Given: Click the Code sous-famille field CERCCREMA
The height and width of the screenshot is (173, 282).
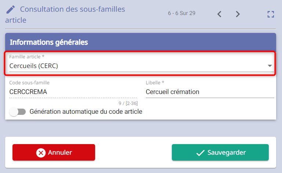Looking at the screenshot, I should [73, 92].
